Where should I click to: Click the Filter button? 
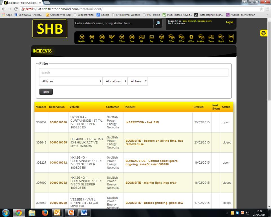[x=46, y=92]
